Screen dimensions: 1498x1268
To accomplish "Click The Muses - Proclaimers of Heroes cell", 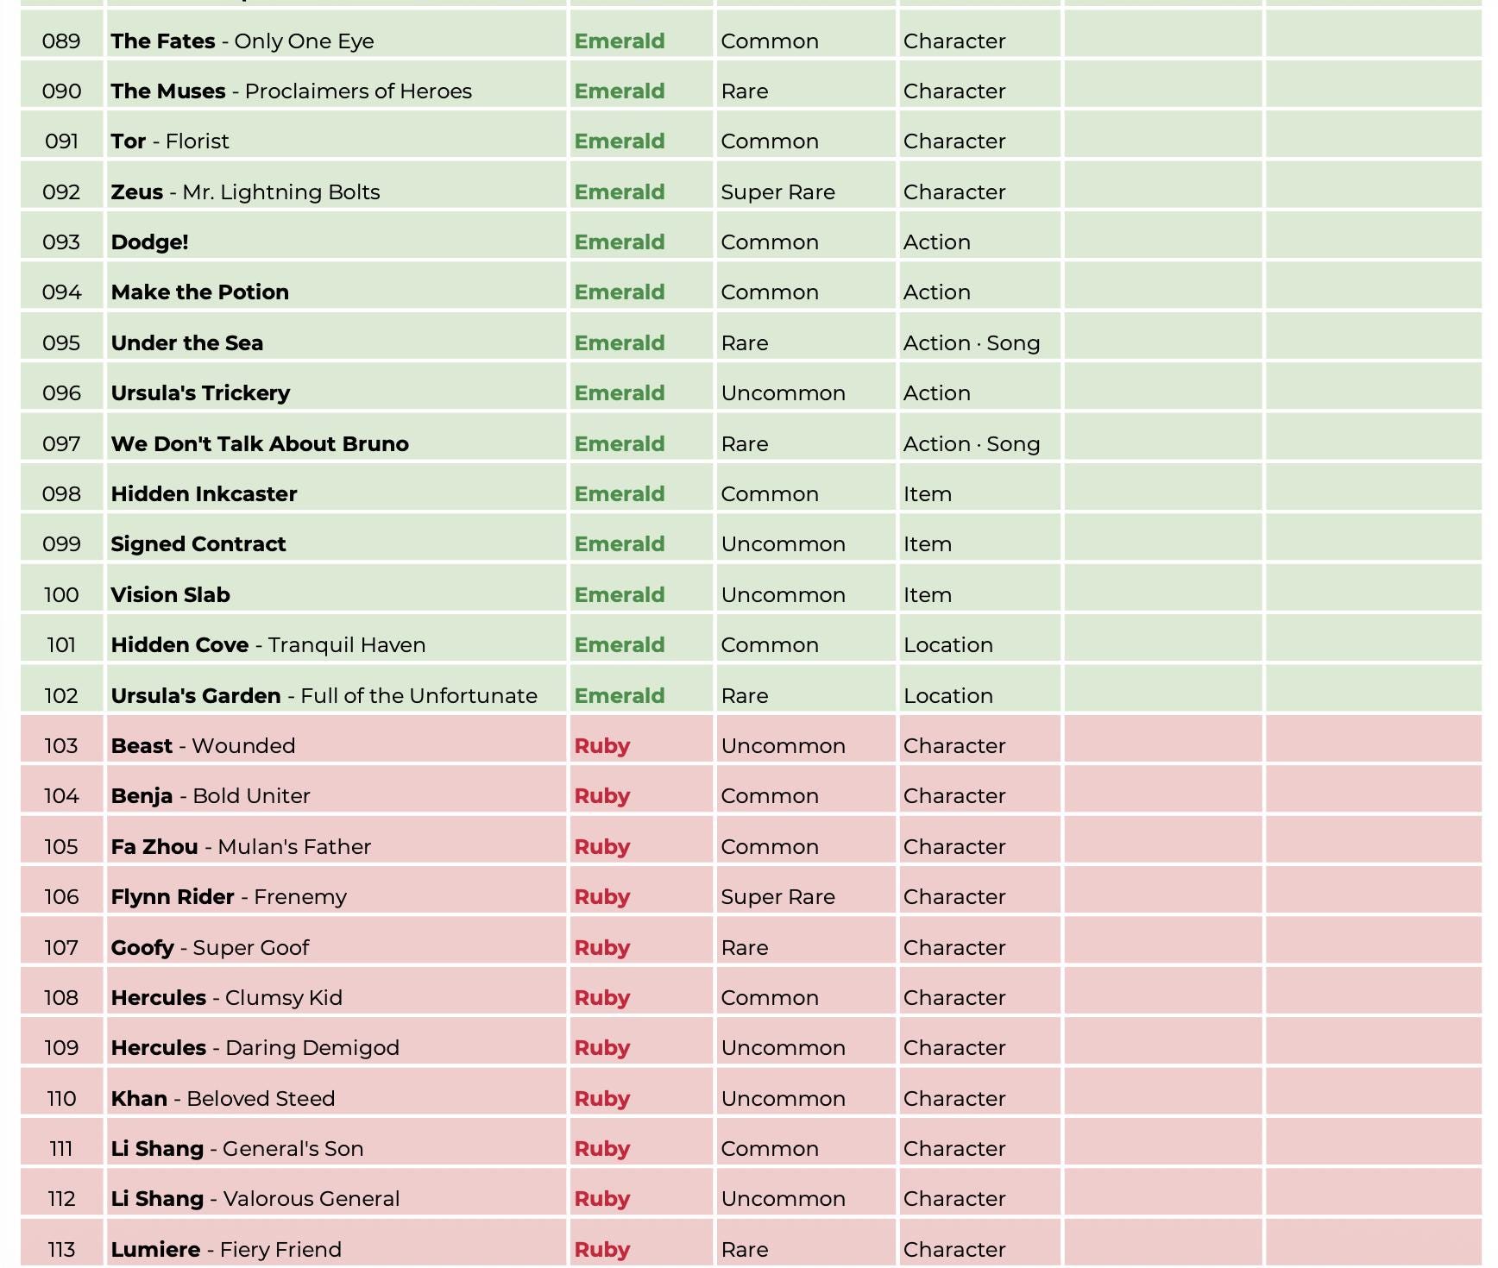I will point(337,91).
